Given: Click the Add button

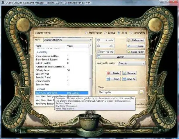Looking at the screenshot, I should point(105,46).
